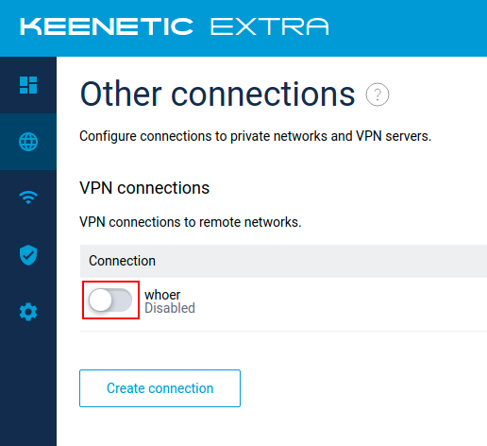Open the whoer connection entry
This screenshot has height=446, width=487.
tap(162, 295)
